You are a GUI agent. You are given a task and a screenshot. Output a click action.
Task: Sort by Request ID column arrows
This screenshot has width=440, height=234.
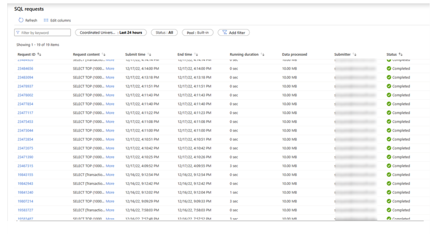click(x=39, y=55)
